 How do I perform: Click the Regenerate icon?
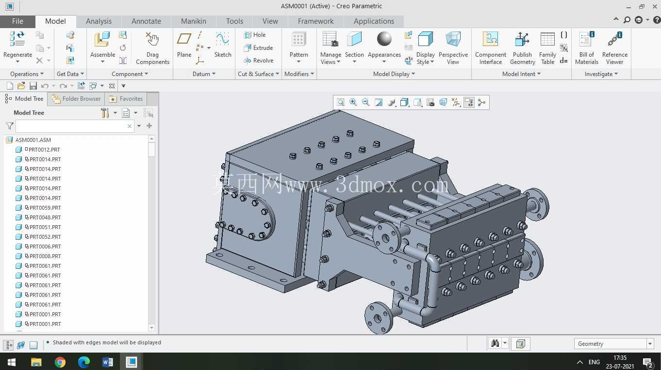(x=17, y=40)
